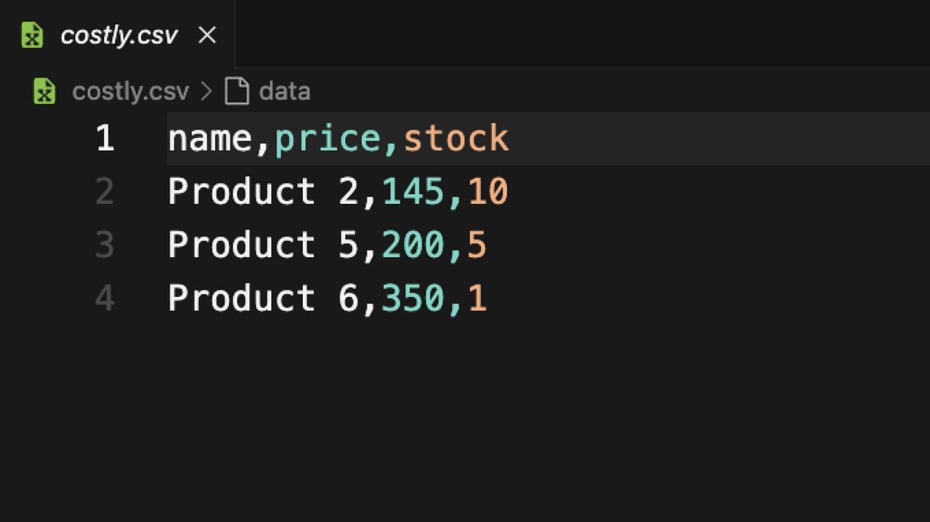Click line number 4 in the gutter
This screenshot has height=522, width=930.
(x=105, y=298)
